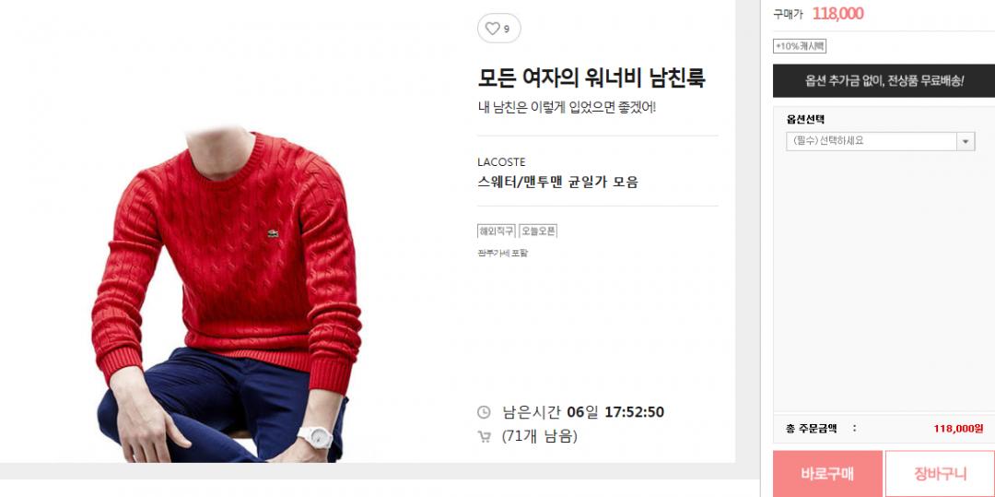
Task: Add item via 장바구니 button
Action: click(x=940, y=474)
